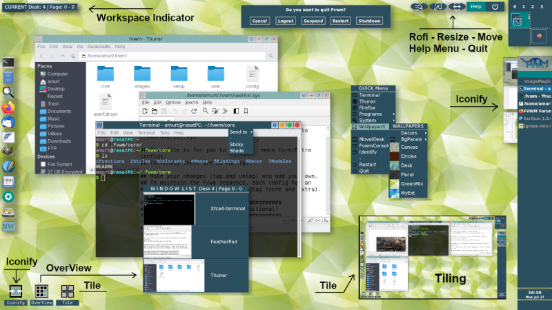The height and width of the screenshot is (310, 552).
Task: Launch the terminal icon in left dock
Action: (8, 62)
